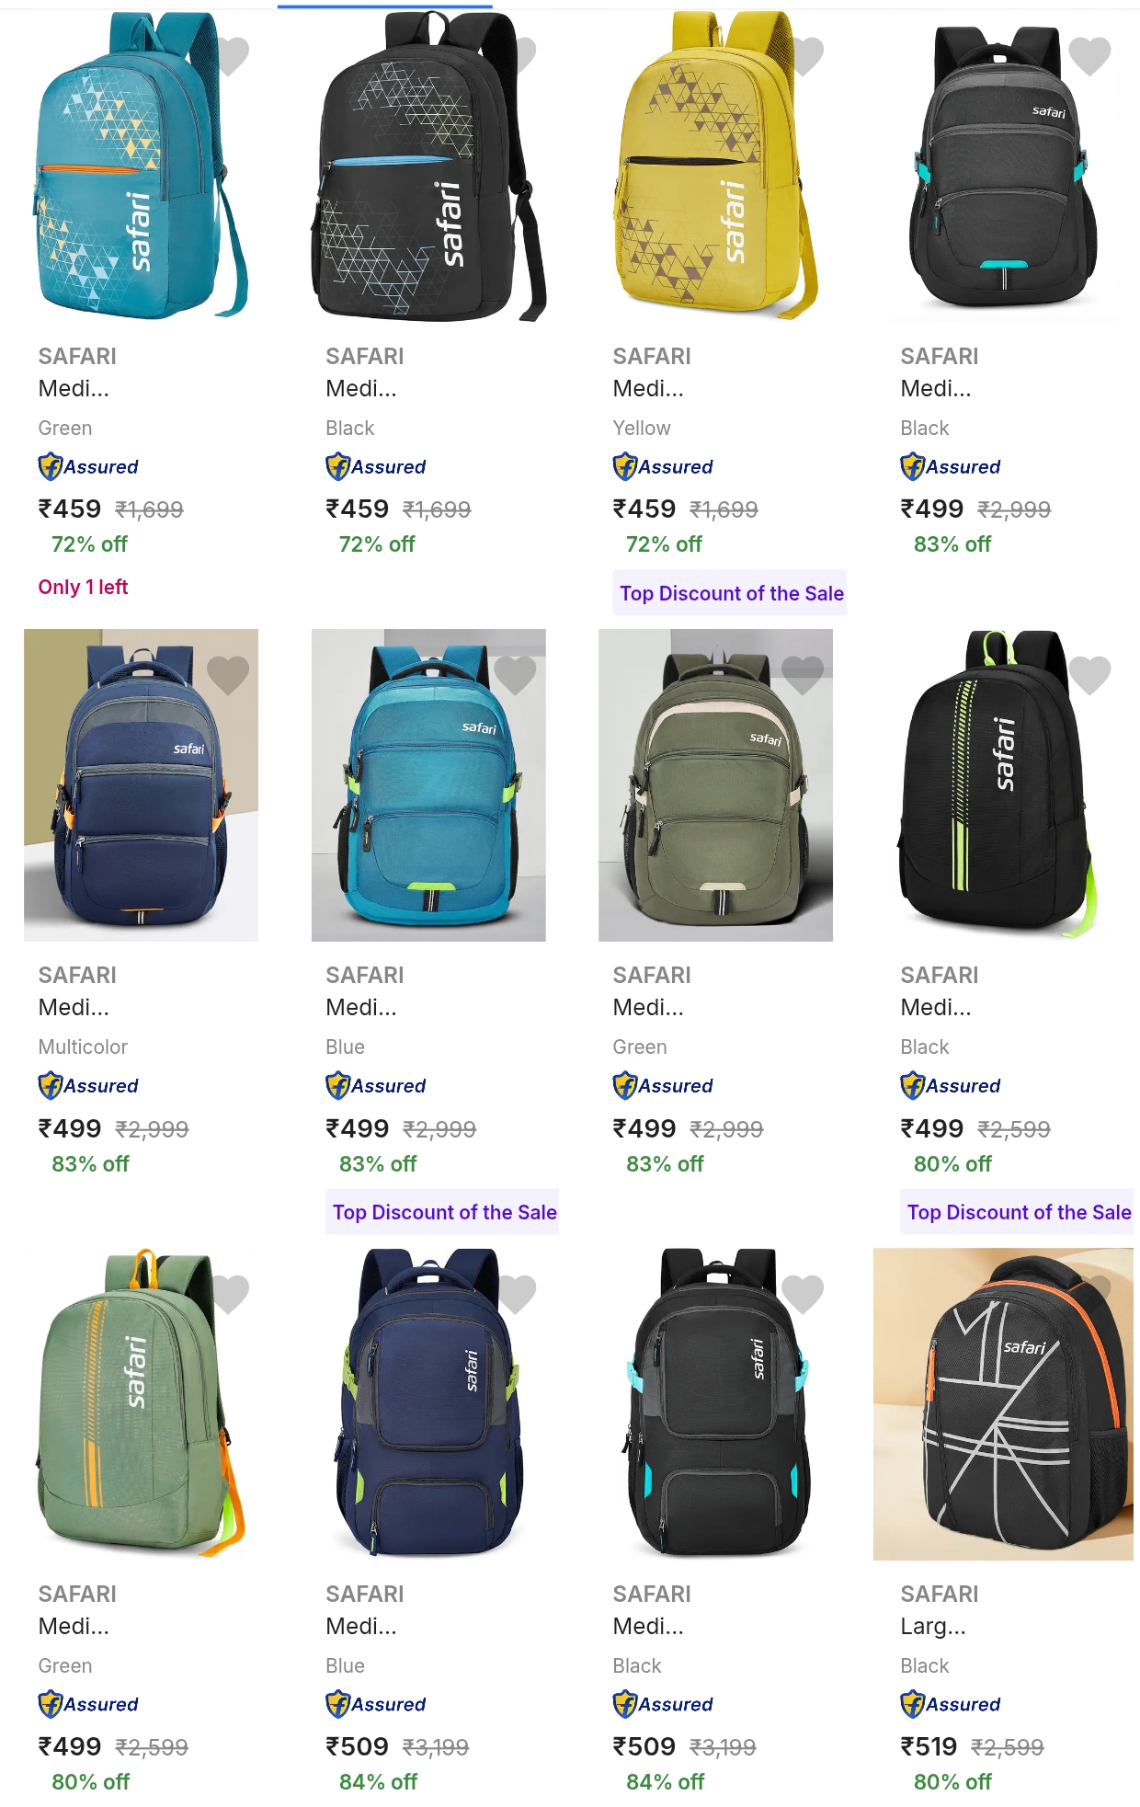
Task: Click Top Discount tag under blue ₹499 bag
Action: (444, 1212)
